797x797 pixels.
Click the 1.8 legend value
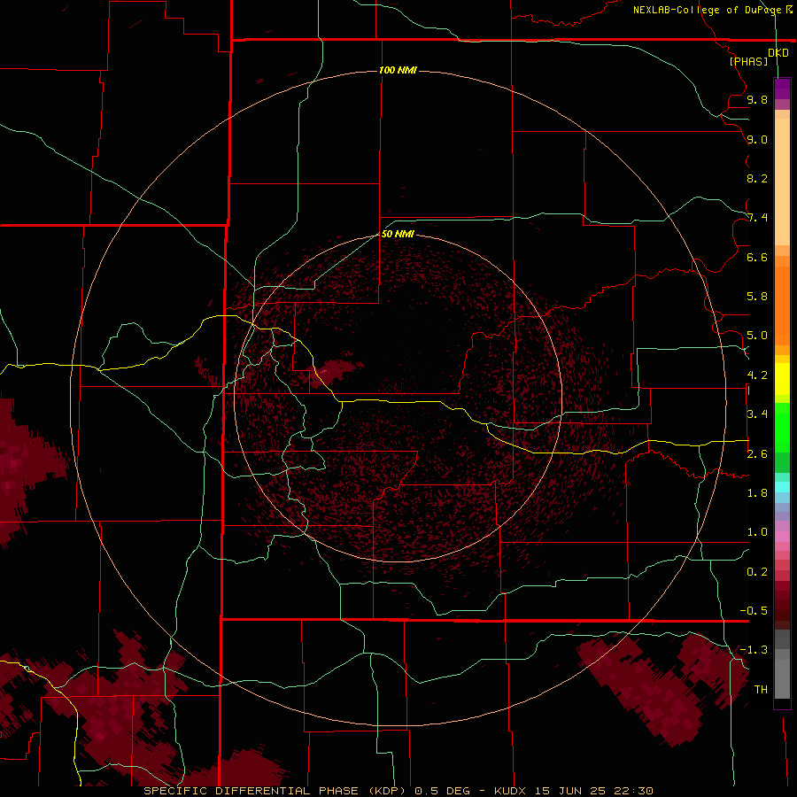[x=757, y=493]
